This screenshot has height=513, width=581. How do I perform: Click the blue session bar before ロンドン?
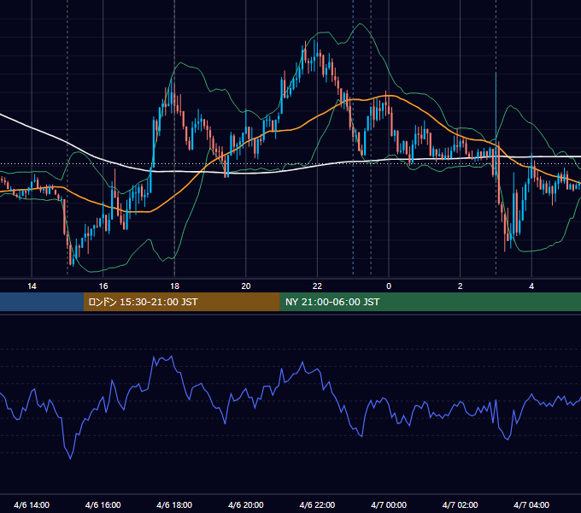click(x=42, y=302)
